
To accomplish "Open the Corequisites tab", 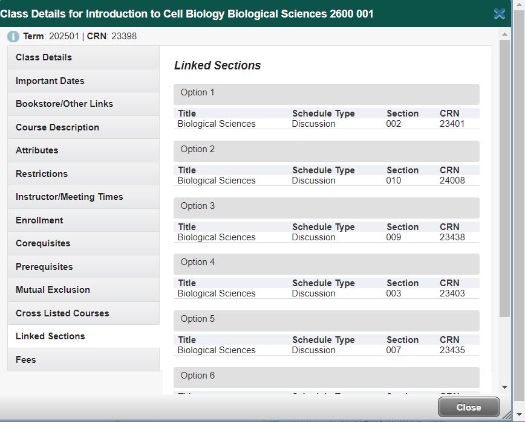I will (x=83, y=243).
